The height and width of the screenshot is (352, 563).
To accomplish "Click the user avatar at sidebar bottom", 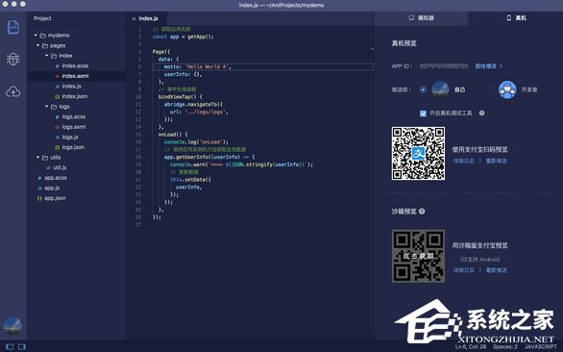I will 12,326.
